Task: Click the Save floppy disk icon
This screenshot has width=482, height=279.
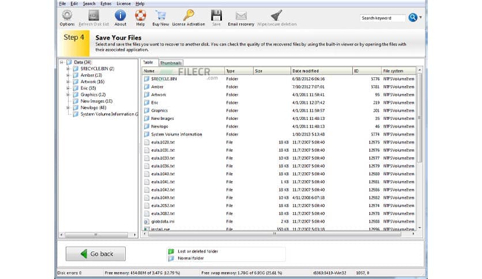Action: tap(216, 16)
